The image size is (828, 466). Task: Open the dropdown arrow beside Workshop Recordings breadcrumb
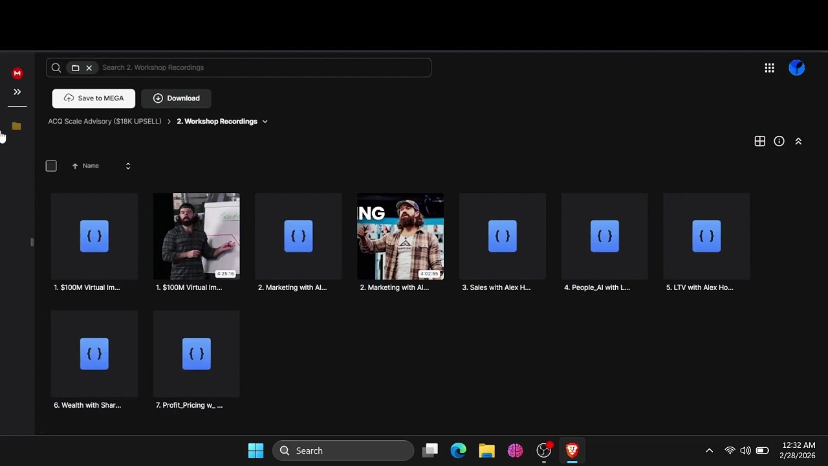(265, 122)
